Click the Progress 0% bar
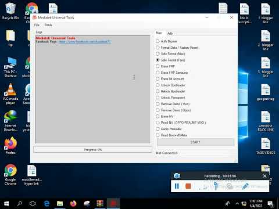The image size is (279, 209). pyautogui.click(x=92, y=150)
